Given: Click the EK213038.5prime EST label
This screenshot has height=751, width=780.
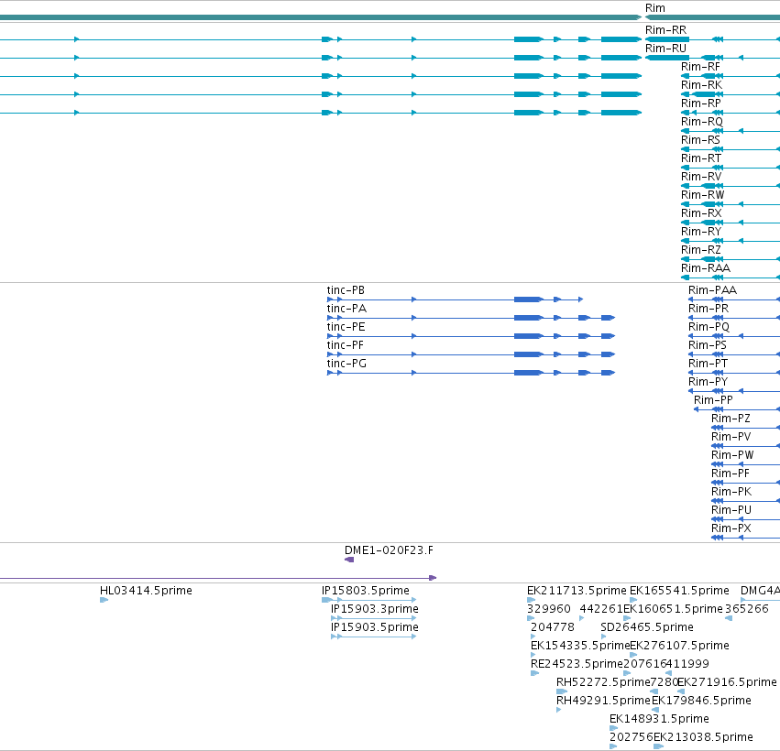Looking at the screenshot, I should click(x=703, y=737).
